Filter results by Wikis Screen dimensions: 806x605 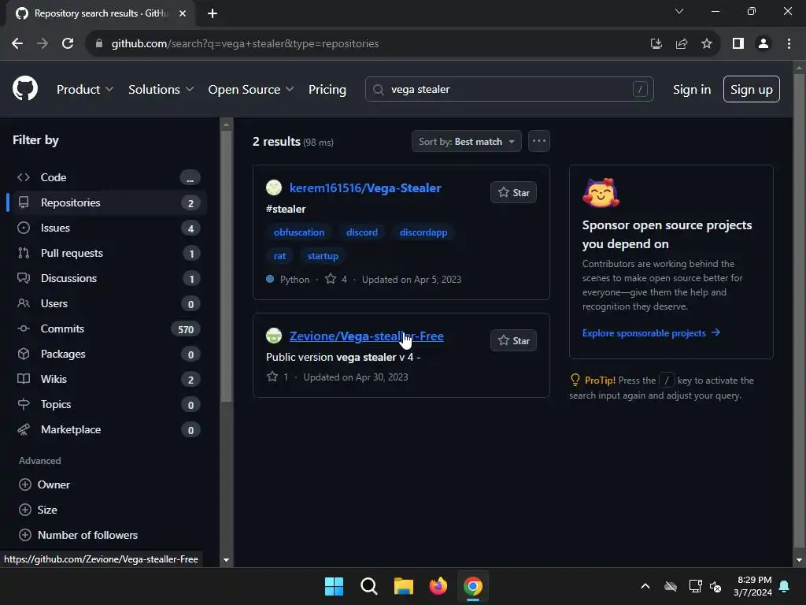tap(108, 379)
